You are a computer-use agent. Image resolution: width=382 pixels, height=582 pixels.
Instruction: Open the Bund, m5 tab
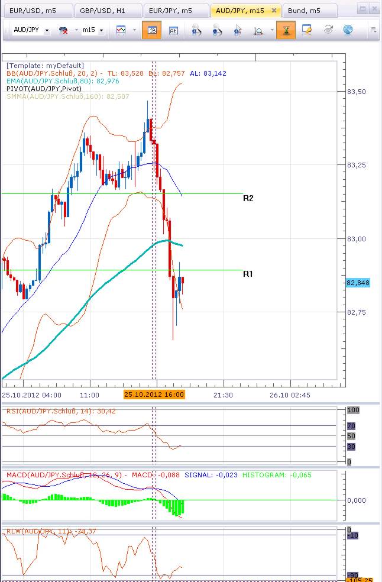pos(309,11)
